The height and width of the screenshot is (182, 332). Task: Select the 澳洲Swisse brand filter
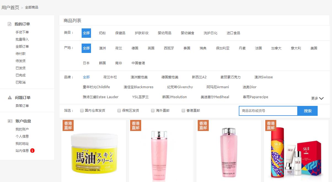(263, 77)
